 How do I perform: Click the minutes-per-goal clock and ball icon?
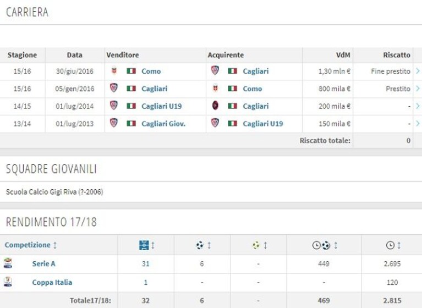pos(321,245)
